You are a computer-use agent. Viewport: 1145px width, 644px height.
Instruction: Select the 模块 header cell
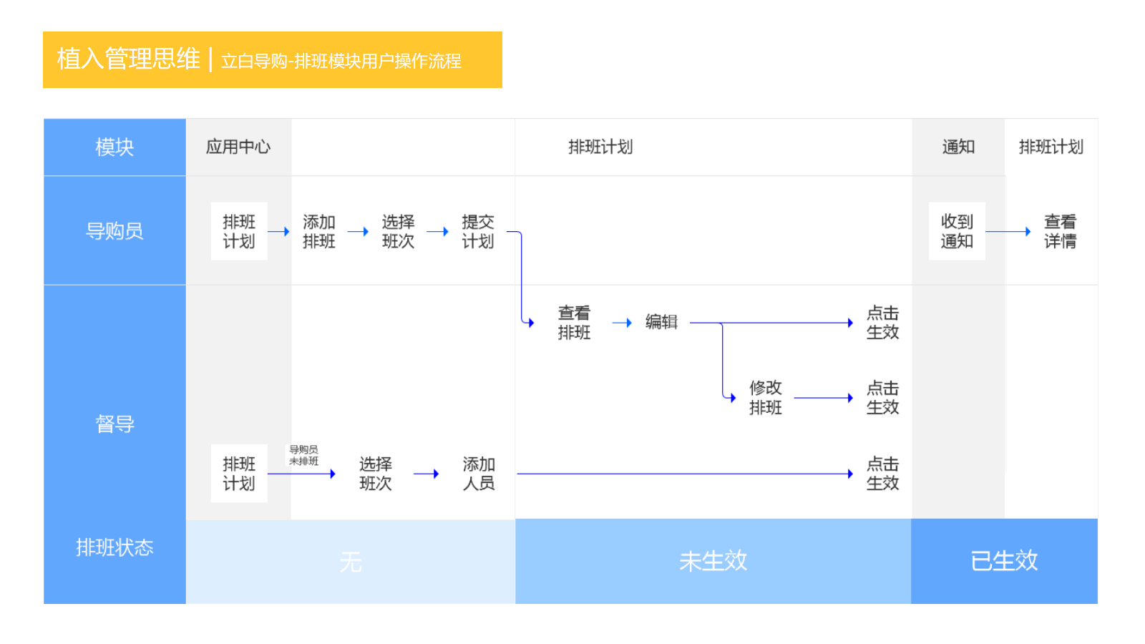tap(114, 147)
